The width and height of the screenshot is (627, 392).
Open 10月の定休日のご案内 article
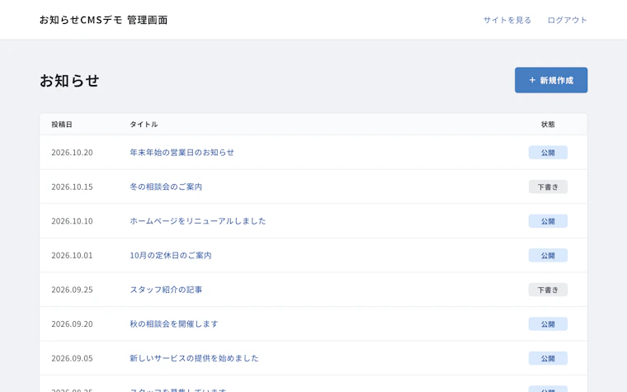pos(170,255)
